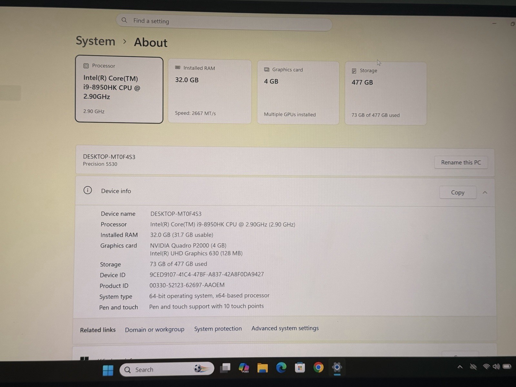Viewport: 516px width, 387px height.
Task: Select the Processor info card
Action: coord(119,89)
